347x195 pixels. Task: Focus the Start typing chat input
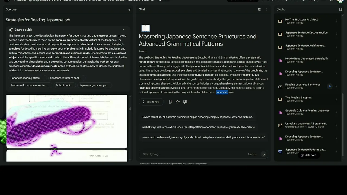(194, 154)
